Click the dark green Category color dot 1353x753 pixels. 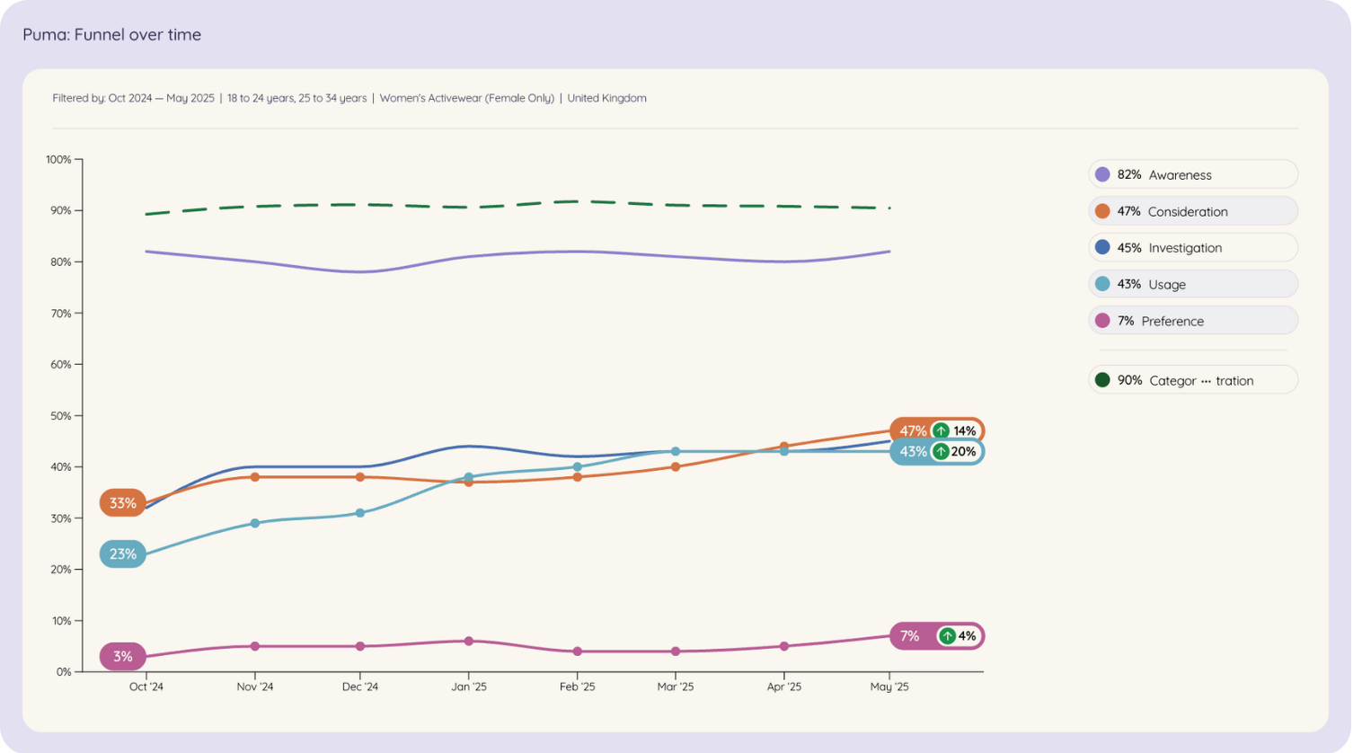(1102, 380)
